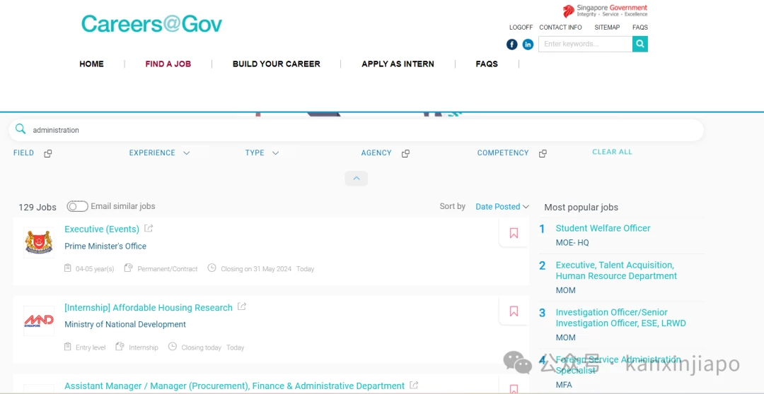Open popular job Foreign Service Administration Specialist
764x394 pixels.
coord(618,364)
